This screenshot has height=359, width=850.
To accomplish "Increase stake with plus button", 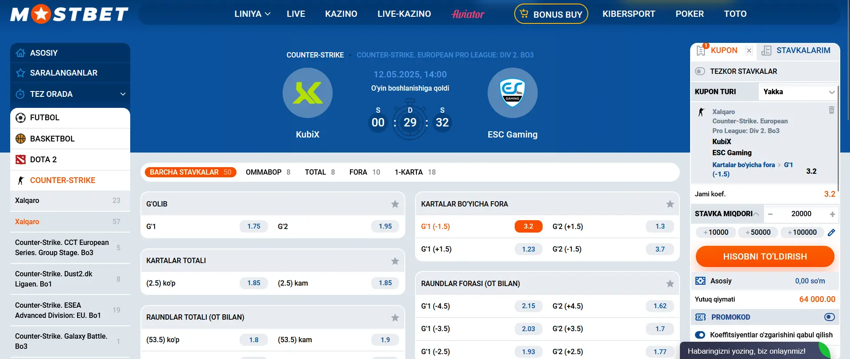I will tap(832, 214).
